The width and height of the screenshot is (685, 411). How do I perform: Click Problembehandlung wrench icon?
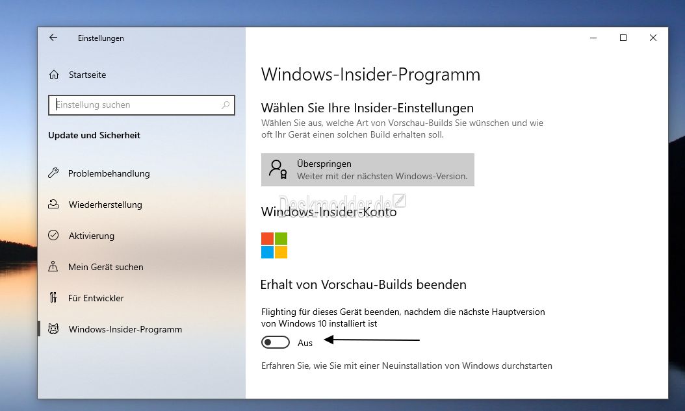coord(53,173)
